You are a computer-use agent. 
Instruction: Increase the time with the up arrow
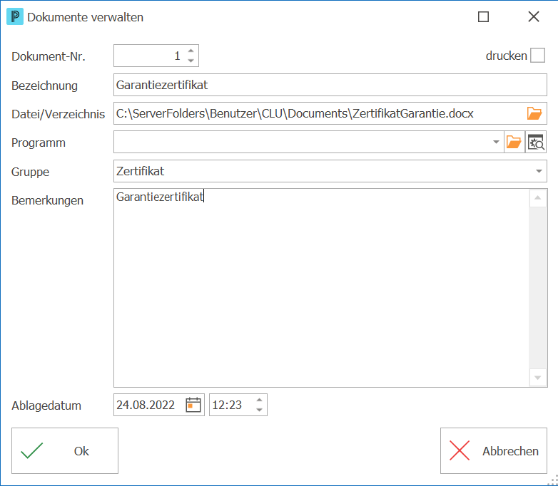(x=259, y=400)
